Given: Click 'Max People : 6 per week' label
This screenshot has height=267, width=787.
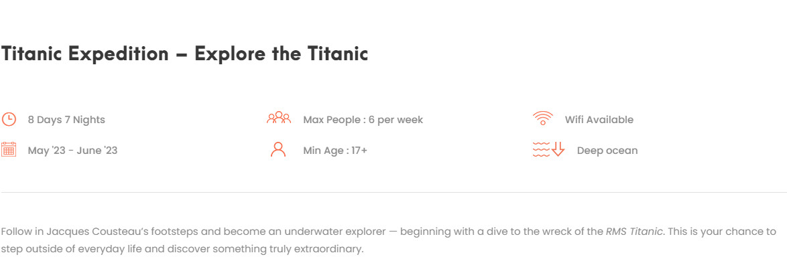Looking at the screenshot, I should [363, 120].
